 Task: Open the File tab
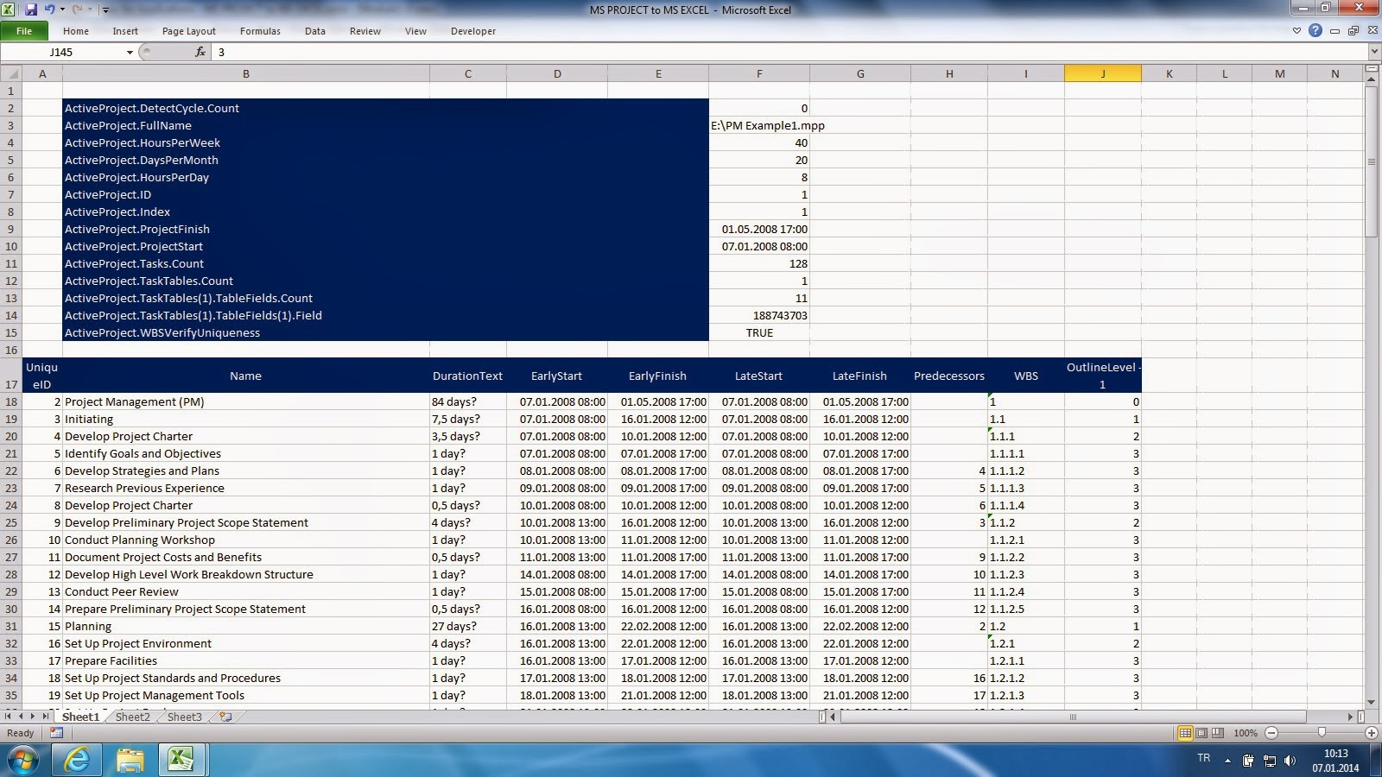(24, 31)
